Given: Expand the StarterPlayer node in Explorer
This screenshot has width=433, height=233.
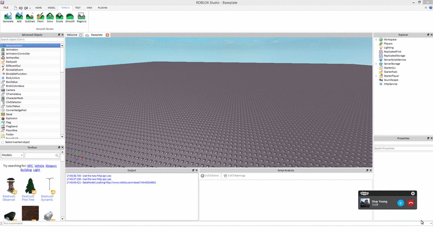Looking at the screenshot, I should click(376, 76).
